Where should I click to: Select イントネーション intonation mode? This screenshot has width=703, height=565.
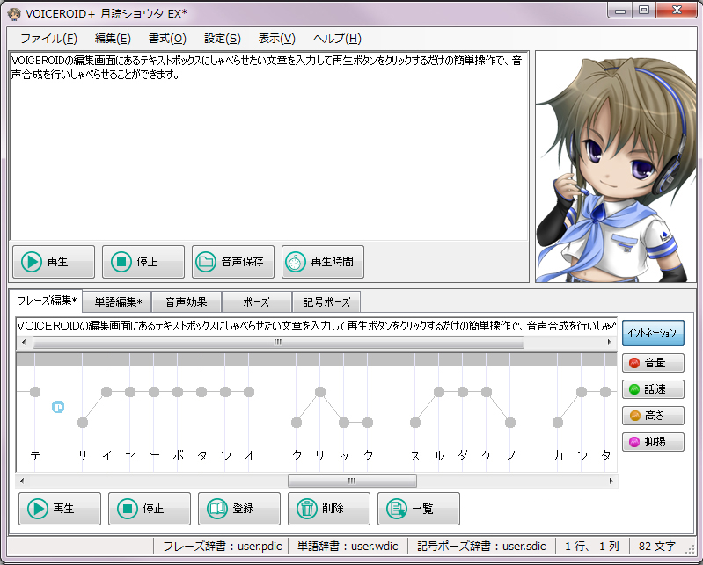pyautogui.click(x=653, y=333)
